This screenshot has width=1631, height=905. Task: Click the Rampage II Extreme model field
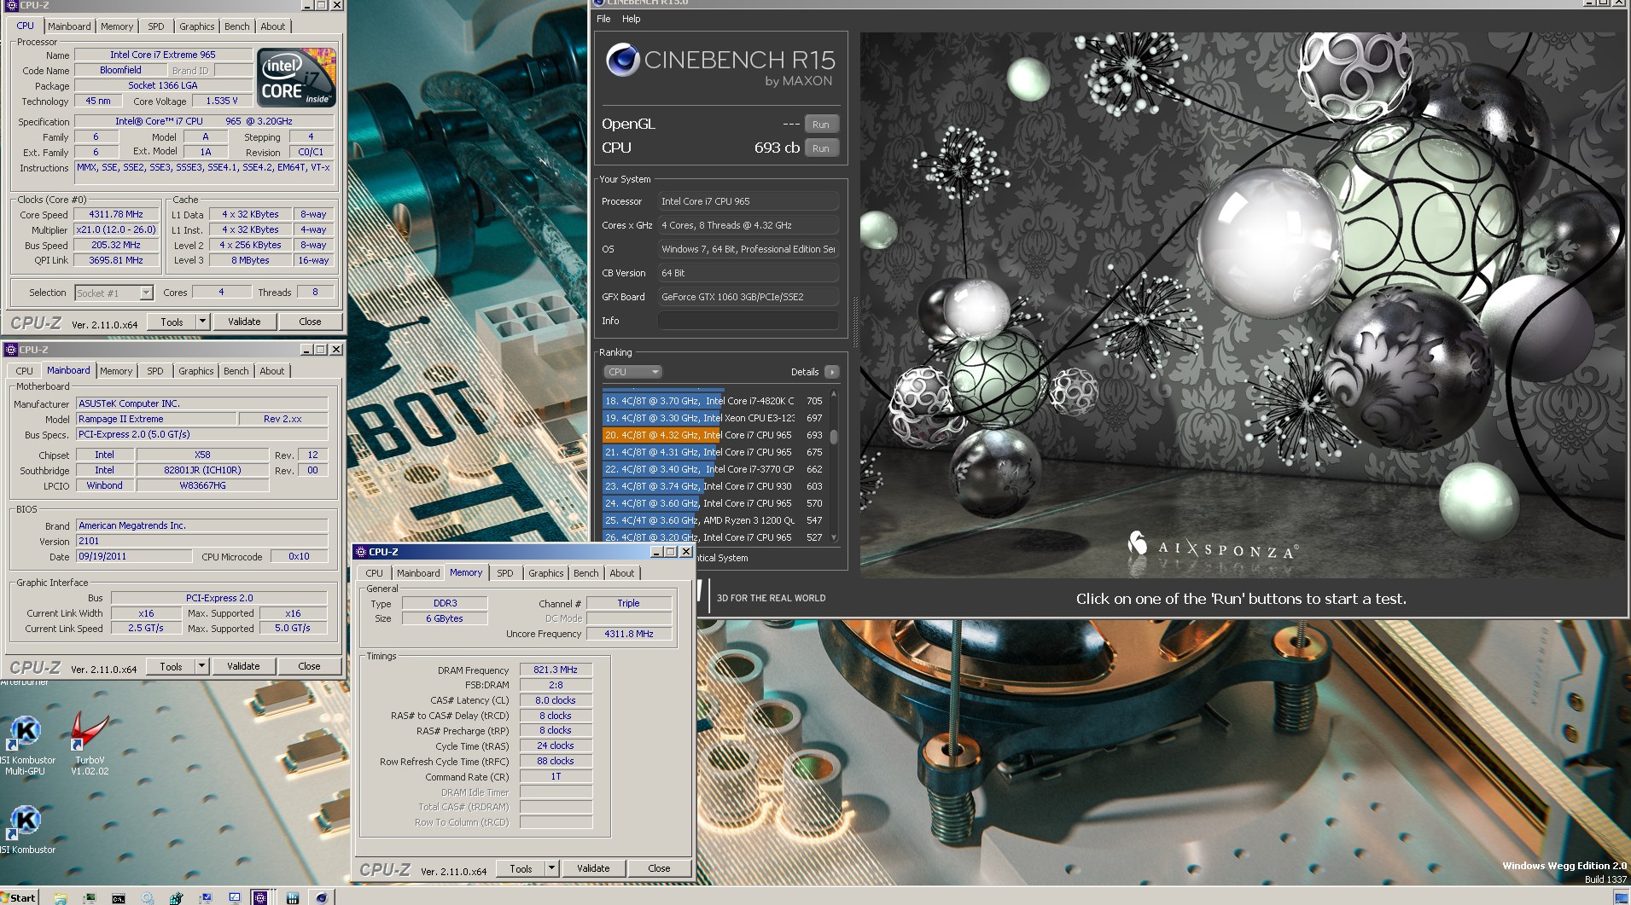pos(155,419)
